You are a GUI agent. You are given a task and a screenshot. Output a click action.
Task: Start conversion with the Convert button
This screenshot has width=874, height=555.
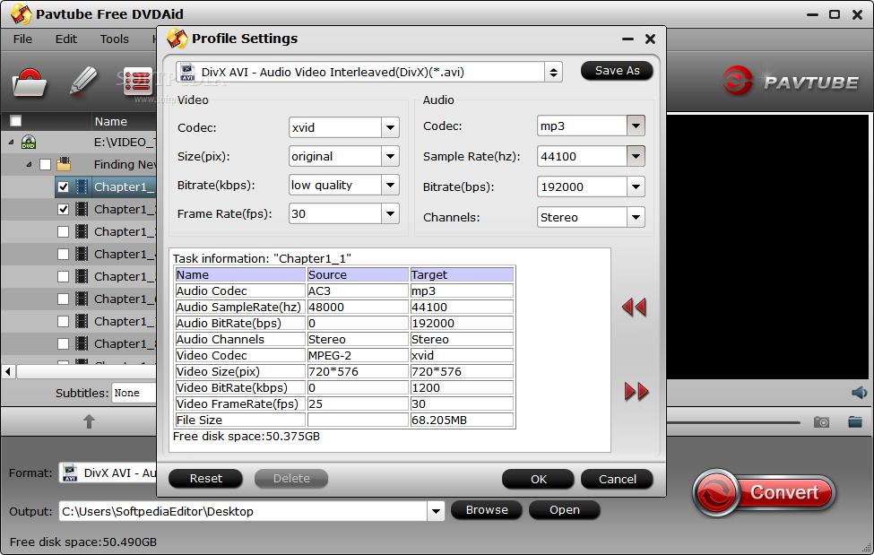765,493
